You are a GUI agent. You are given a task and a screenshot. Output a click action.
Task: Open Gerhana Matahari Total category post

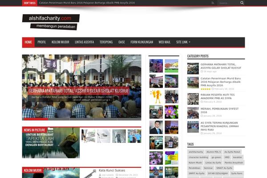coord(221,66)
